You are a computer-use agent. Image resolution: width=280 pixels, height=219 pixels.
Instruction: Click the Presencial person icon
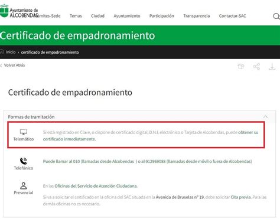tap(24, 185)
